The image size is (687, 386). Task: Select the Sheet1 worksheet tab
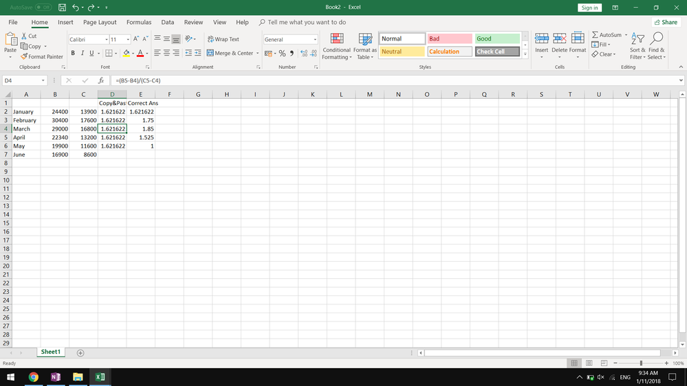point(51,352)
